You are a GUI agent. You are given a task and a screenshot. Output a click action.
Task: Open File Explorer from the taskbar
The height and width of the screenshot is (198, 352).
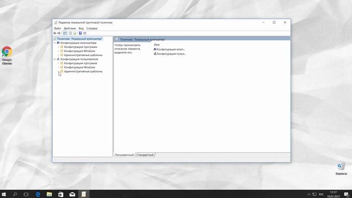49,194
